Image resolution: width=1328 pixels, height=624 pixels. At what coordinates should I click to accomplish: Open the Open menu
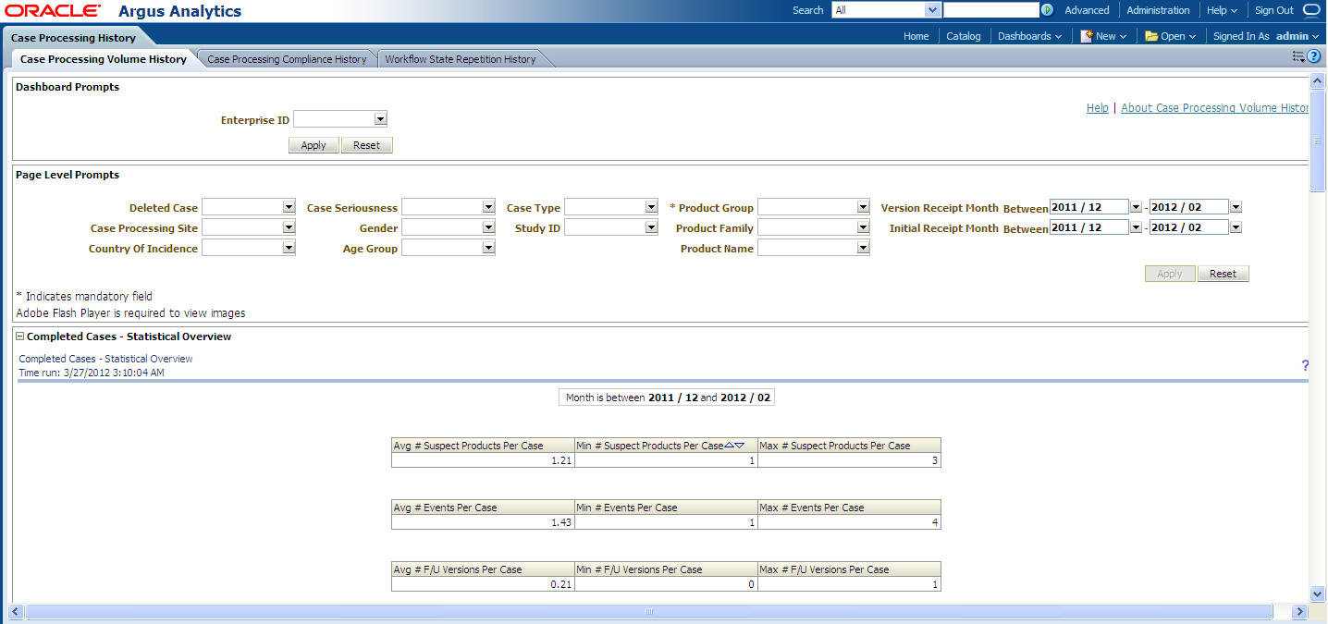1170,36
